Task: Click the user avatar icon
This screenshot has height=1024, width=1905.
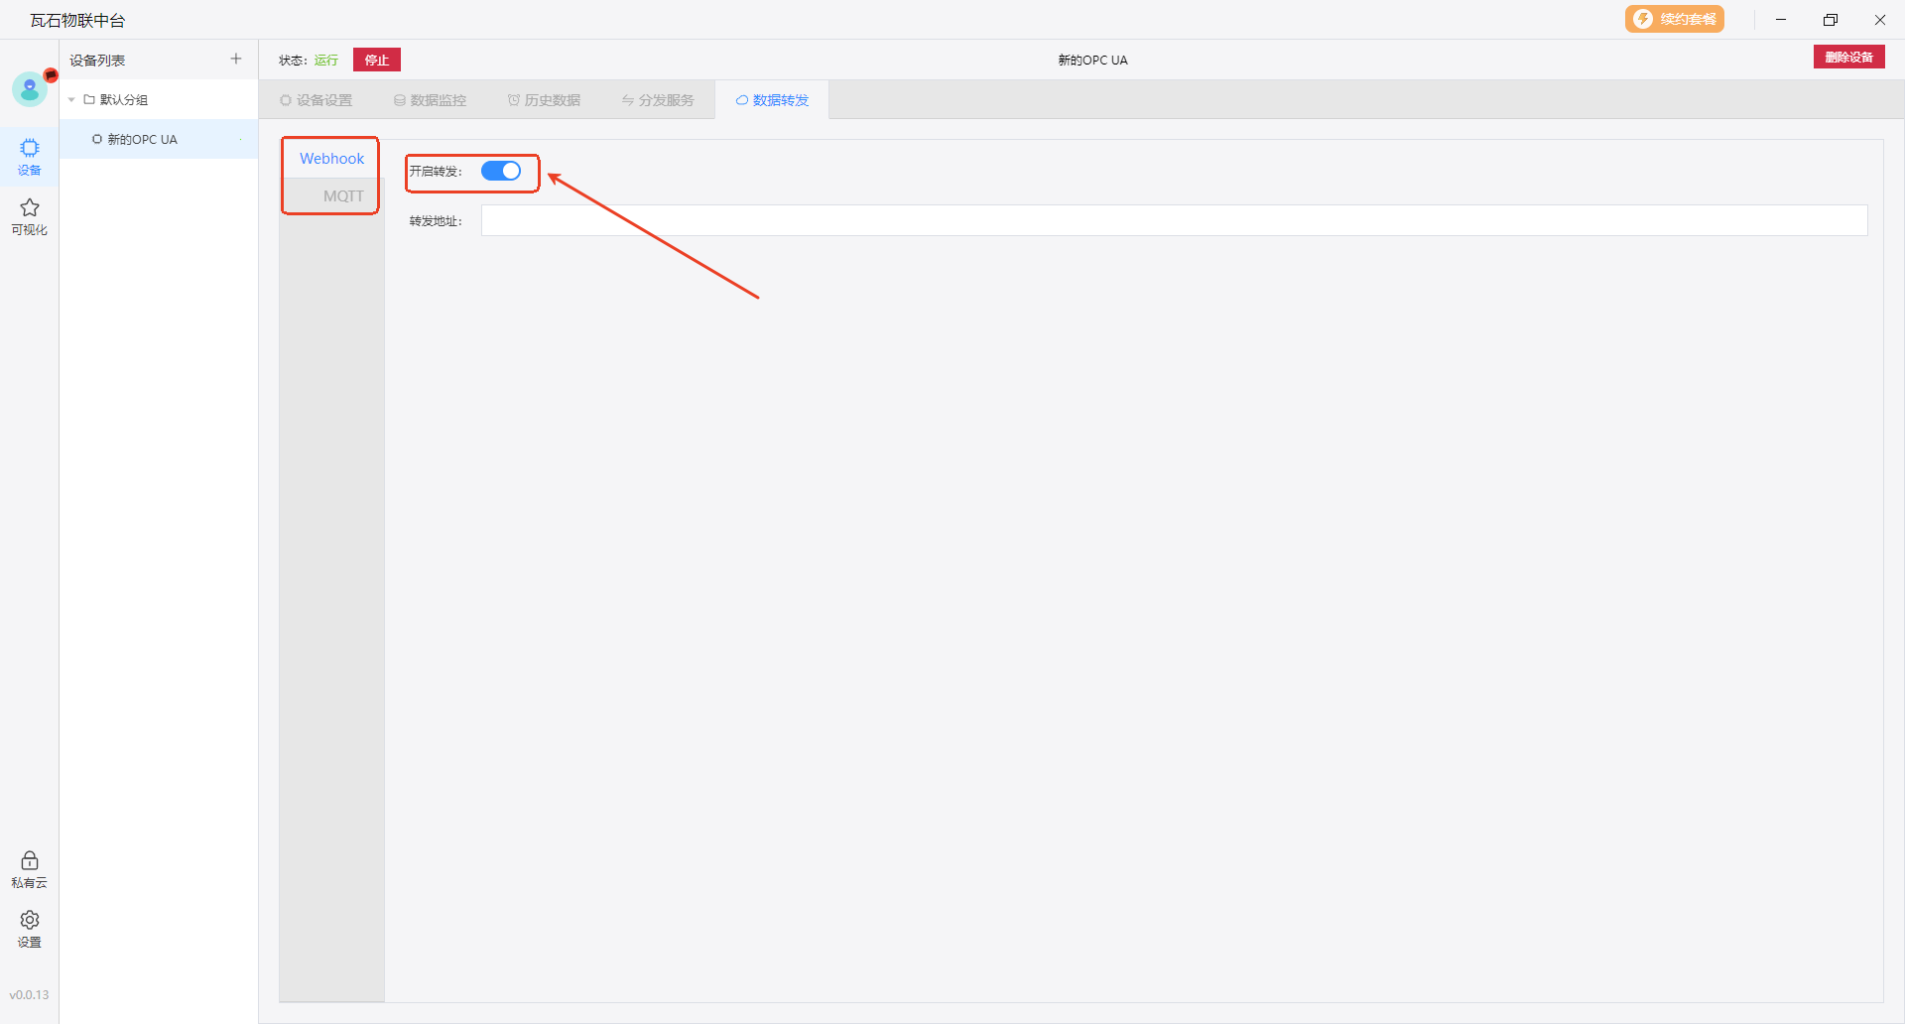Action: click(x=30, y=89)
